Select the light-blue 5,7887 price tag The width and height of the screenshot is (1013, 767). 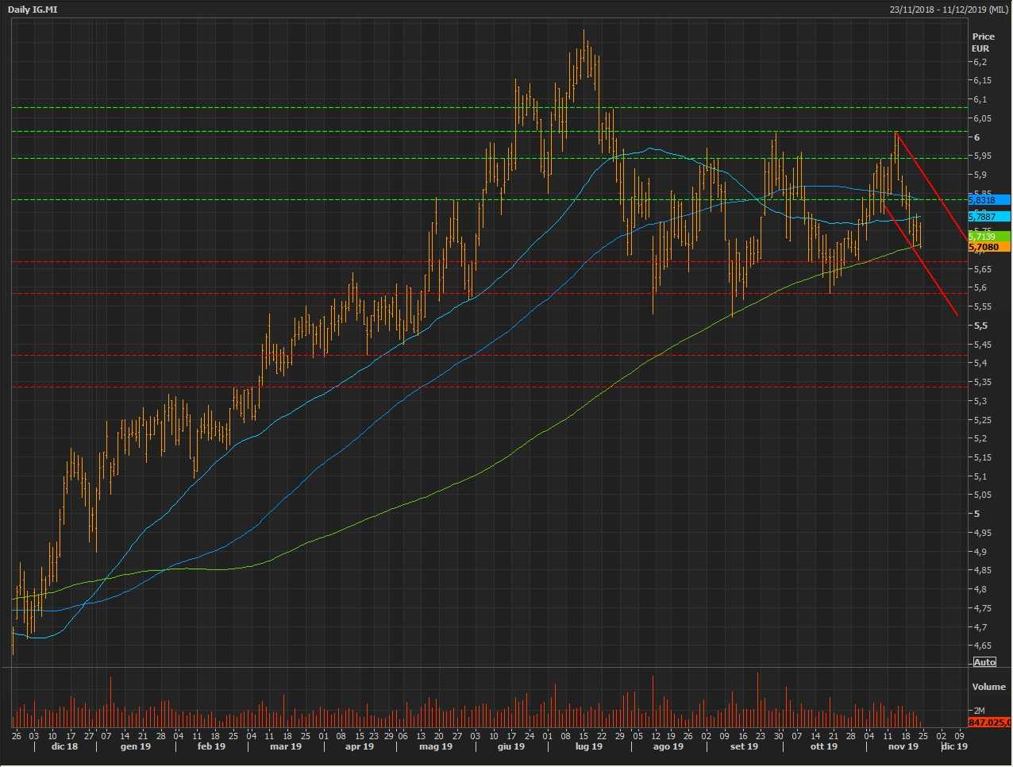pyautogui.click(x=988, y=217)
